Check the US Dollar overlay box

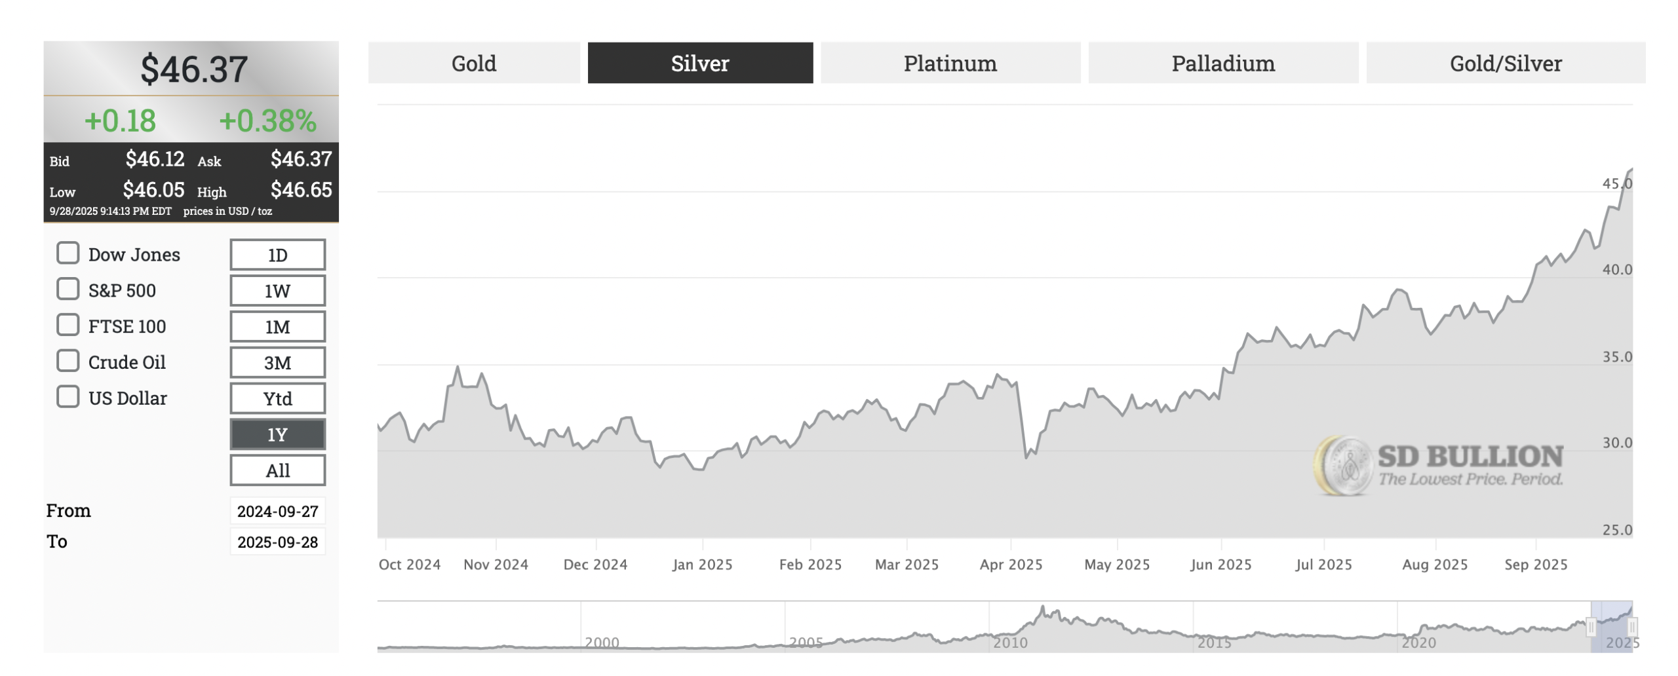68,398
